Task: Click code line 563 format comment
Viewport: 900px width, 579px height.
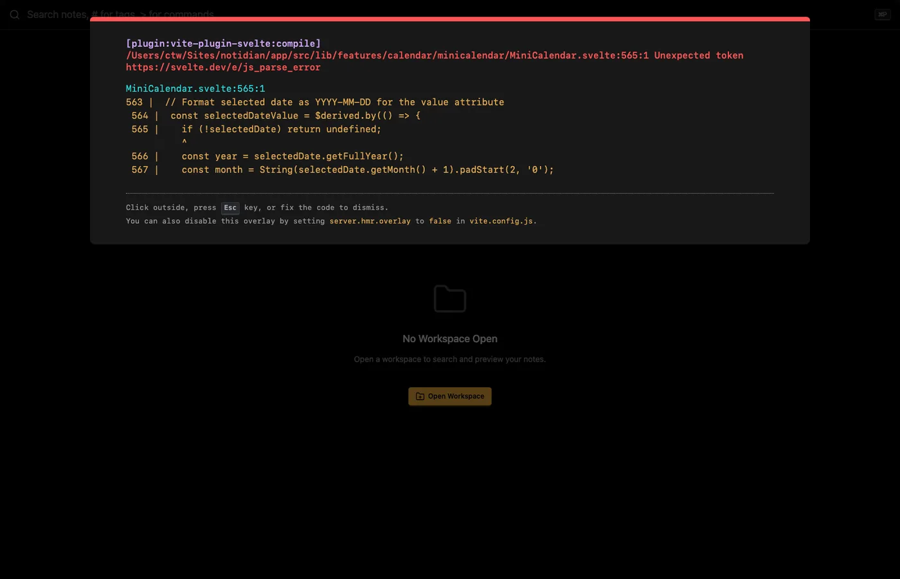Action: tap(315, 102)
